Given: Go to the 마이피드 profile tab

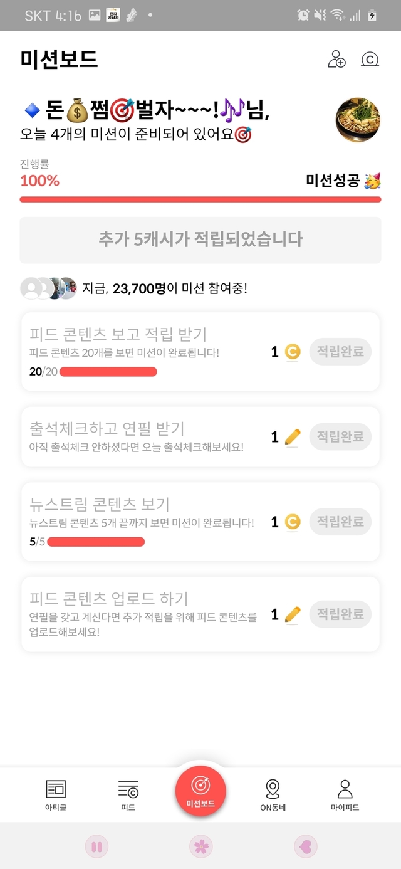Looking at the screenshot, I should point(345,795).
